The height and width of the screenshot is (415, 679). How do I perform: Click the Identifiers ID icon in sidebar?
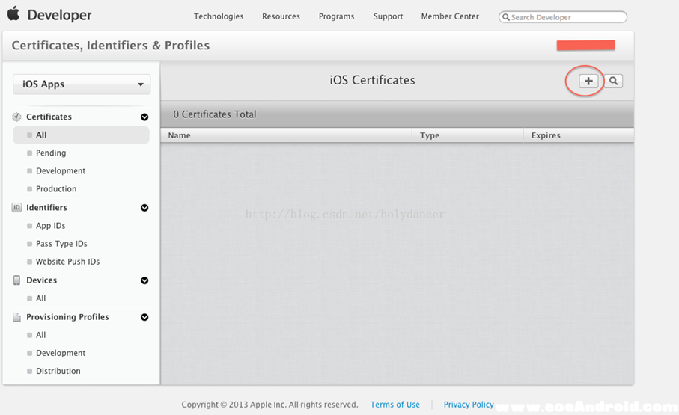point(17,208)
